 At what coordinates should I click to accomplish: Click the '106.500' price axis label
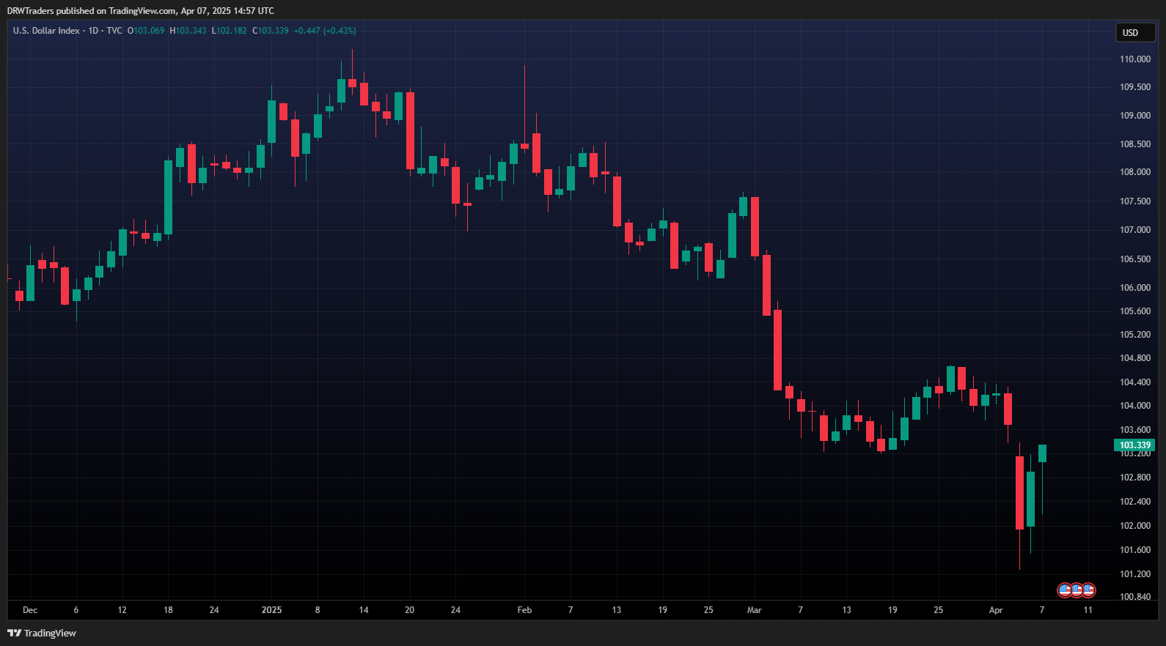(1134, 259)
